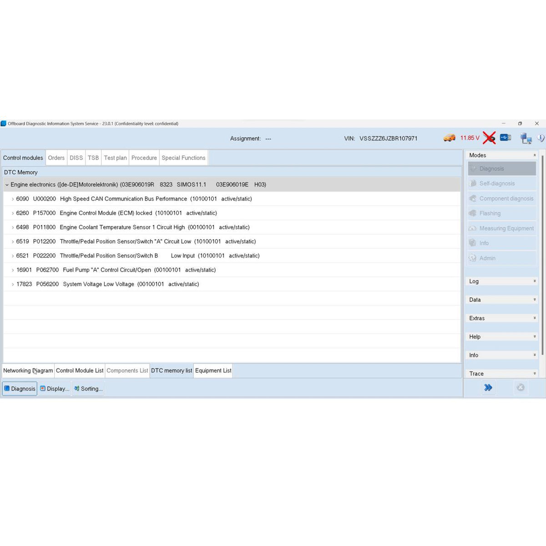Toggle the Display settings button
The width and height of the screenshot is (546, 546).
click(54, 389)
